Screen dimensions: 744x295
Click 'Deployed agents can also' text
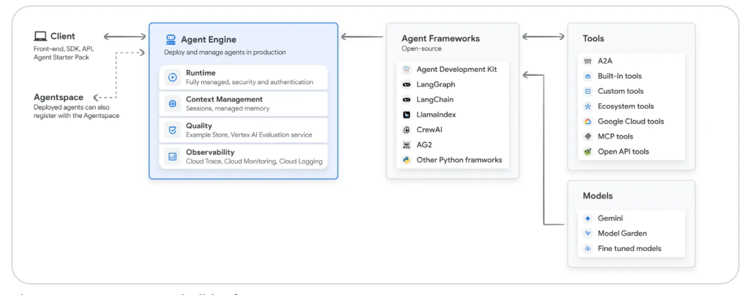pos(71,108)
